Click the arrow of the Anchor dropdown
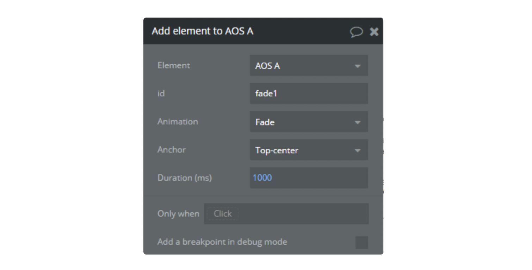 [358, 150]
